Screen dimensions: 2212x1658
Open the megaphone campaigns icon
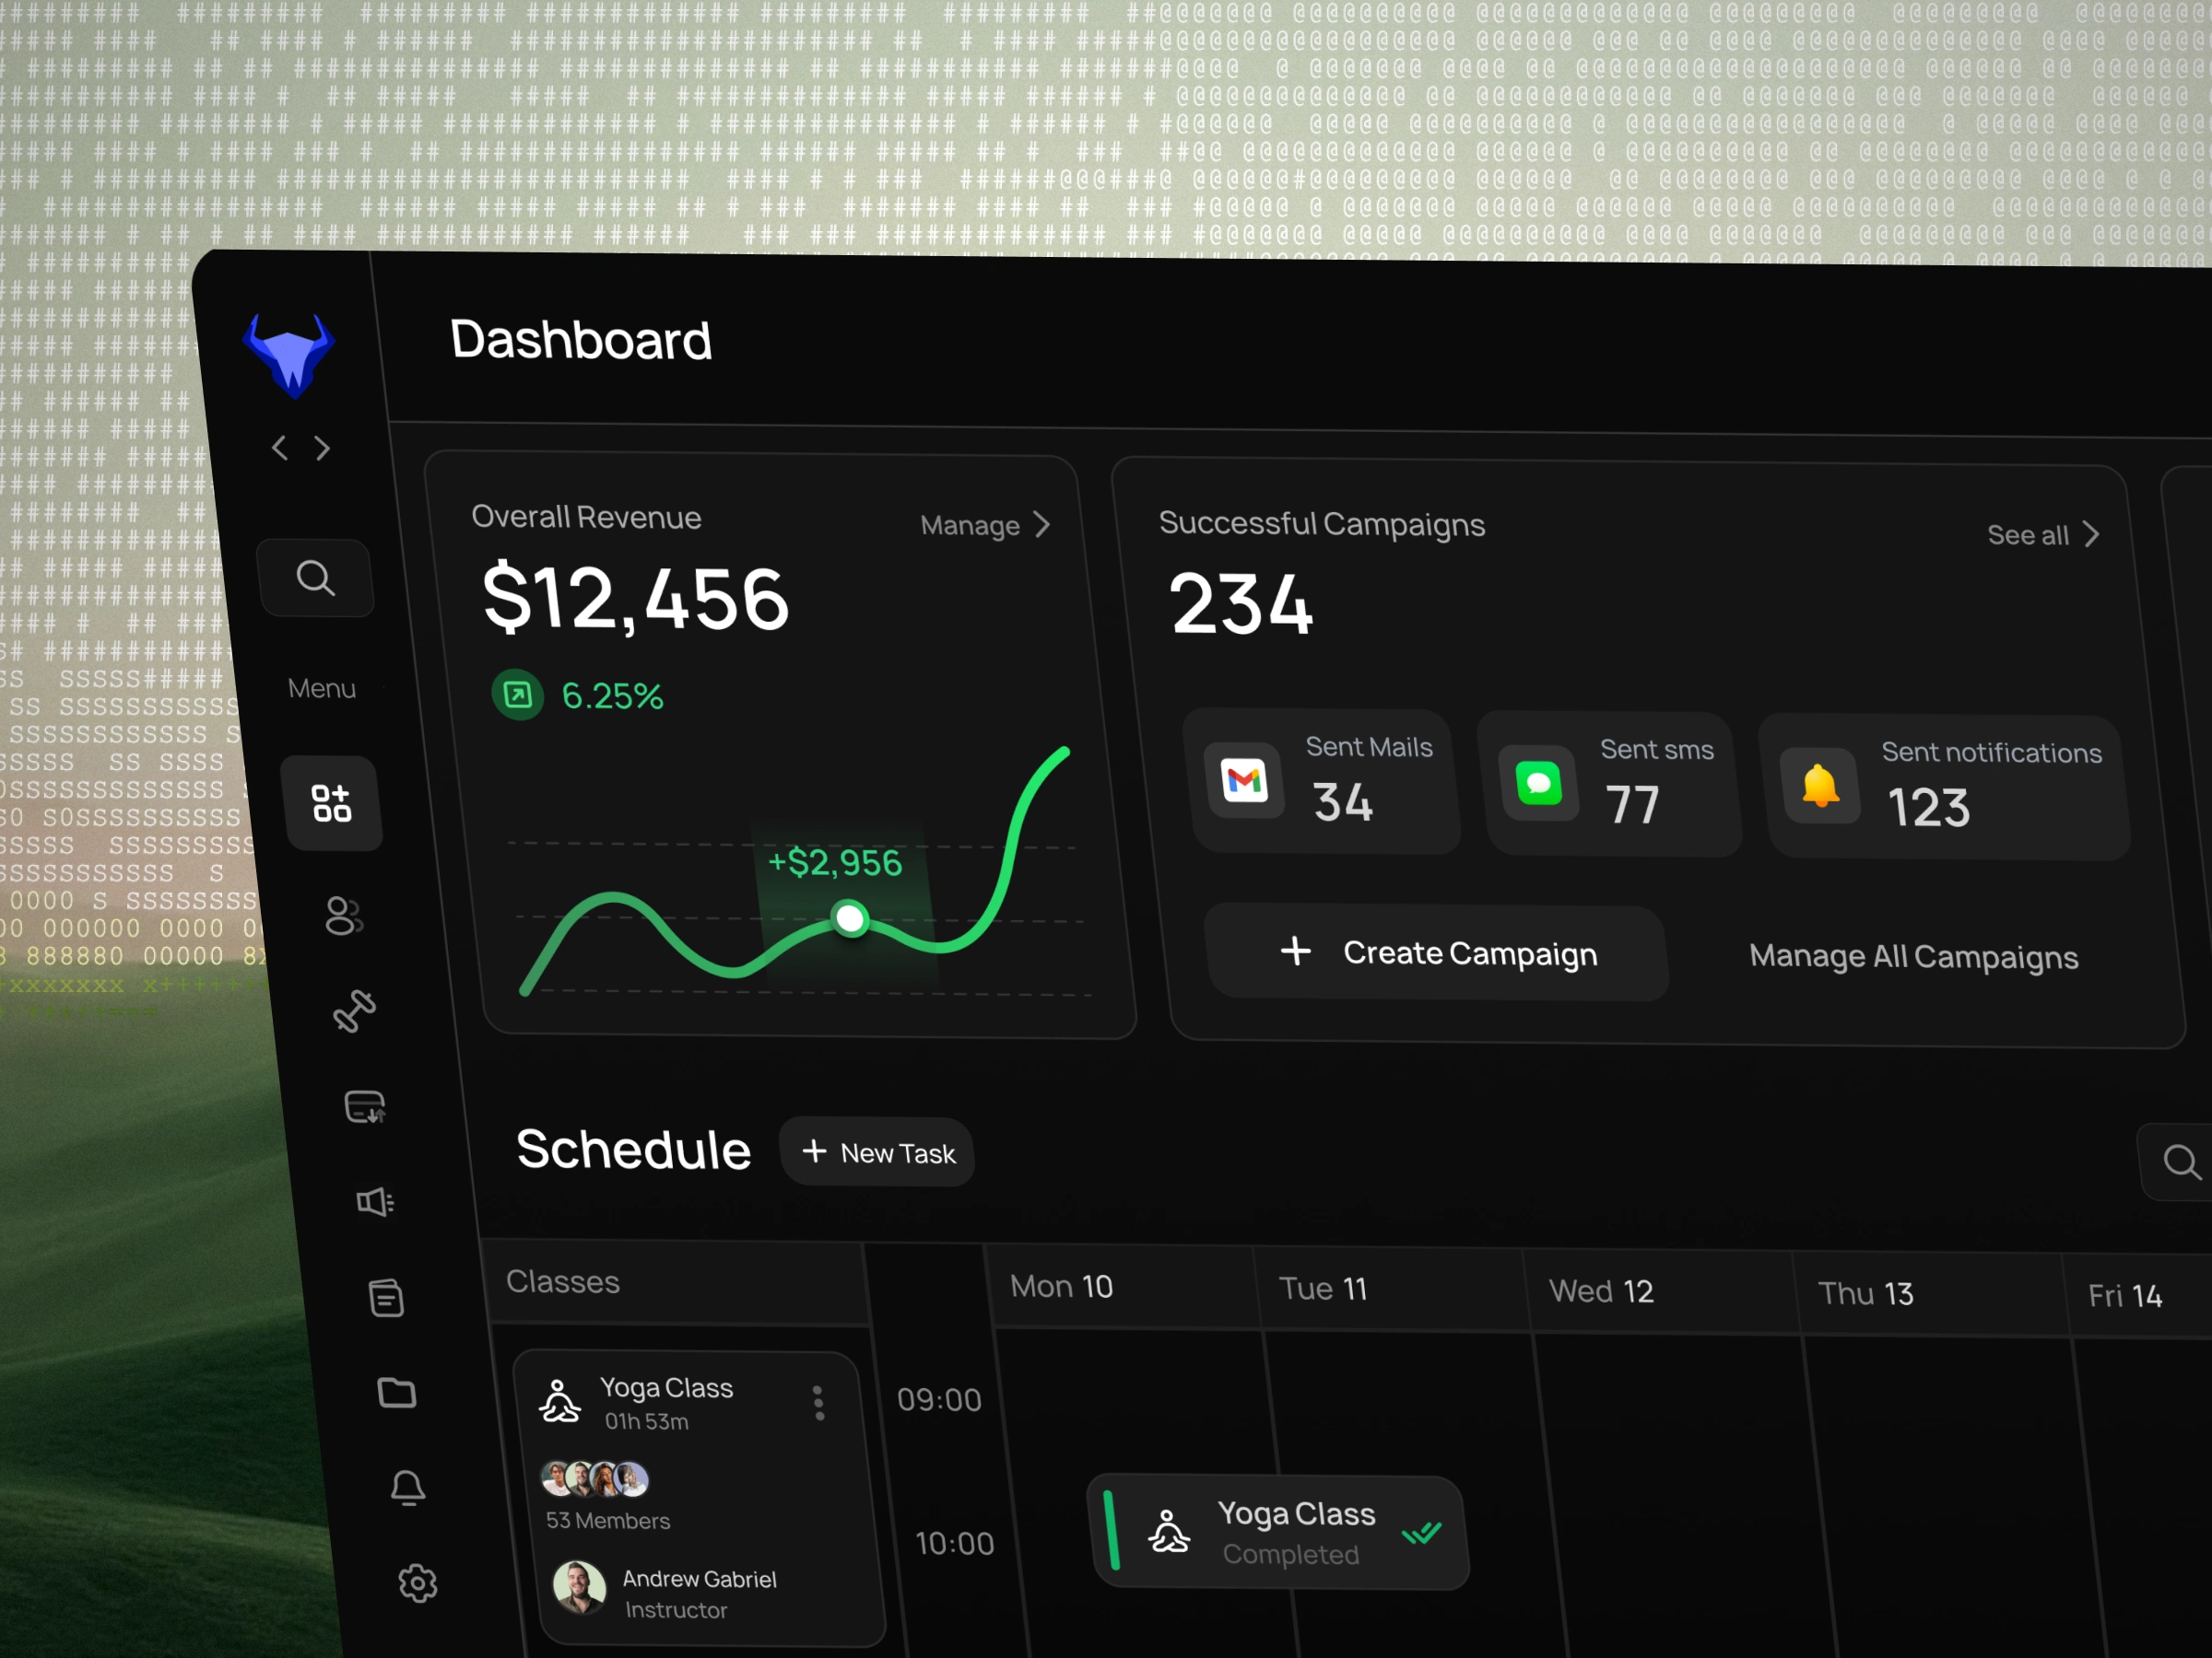(375, 1201)
